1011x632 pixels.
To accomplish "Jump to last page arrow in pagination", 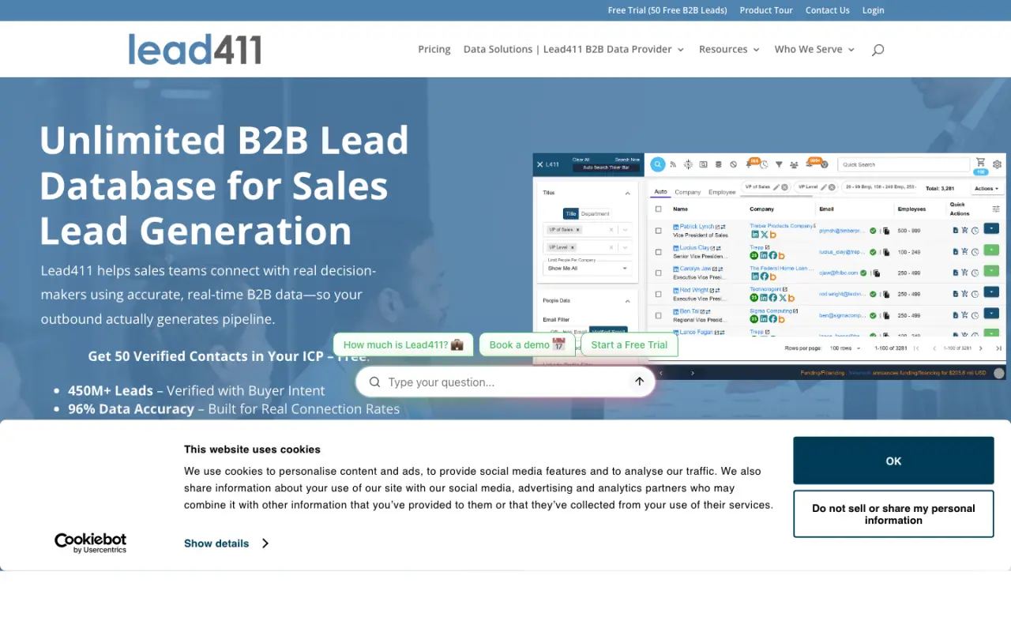I will tap(998, 348).
